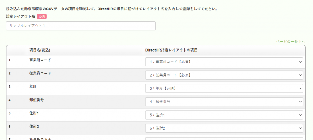Click the 設定レイアウト名 text input field
The width and height of the screenshot is (313, 140).
click(81, 26)
